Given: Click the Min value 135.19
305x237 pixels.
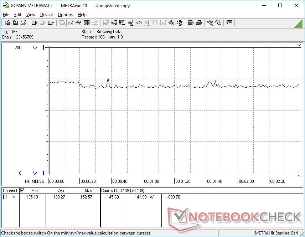Looking at the screenshot, I should click(x=32, y=197).
